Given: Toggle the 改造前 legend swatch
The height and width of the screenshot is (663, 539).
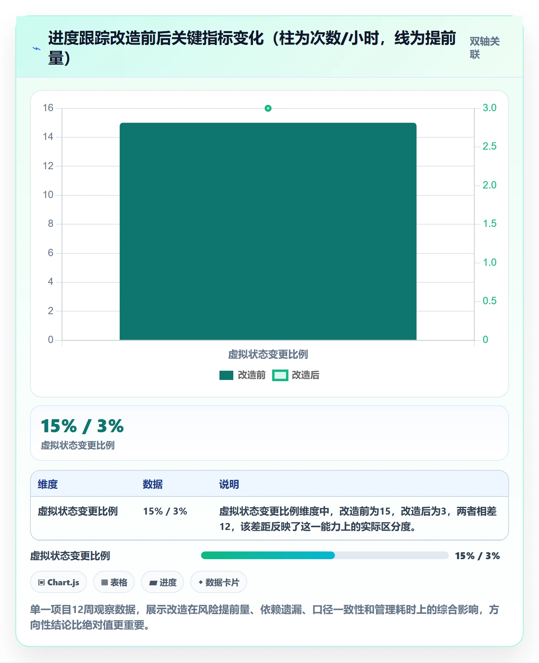Looking at the screenshot, I should (x=226, y=375).
